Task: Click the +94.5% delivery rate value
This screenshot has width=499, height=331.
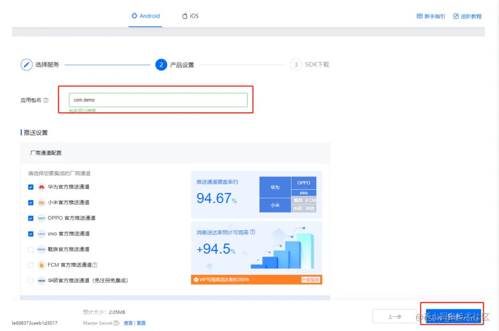Action: [216, 249]
